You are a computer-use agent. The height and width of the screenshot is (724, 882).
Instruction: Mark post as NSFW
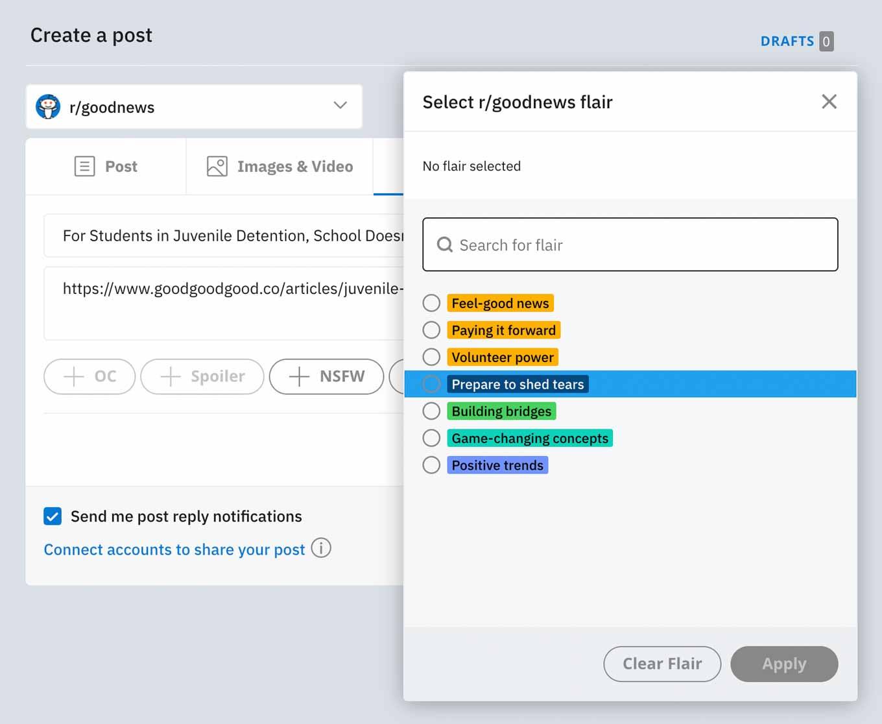pos(326,376)
